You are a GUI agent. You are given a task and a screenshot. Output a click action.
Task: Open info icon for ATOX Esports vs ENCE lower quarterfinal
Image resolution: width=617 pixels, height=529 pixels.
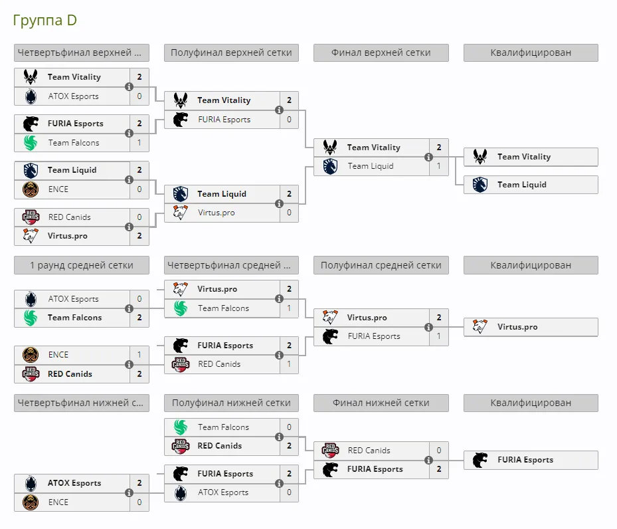129,493
